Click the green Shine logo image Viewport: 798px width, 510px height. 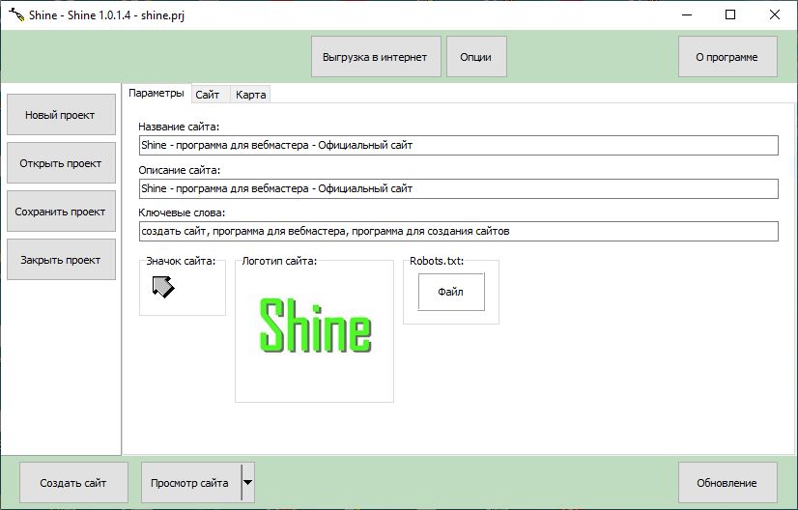[x=315, y=325]
